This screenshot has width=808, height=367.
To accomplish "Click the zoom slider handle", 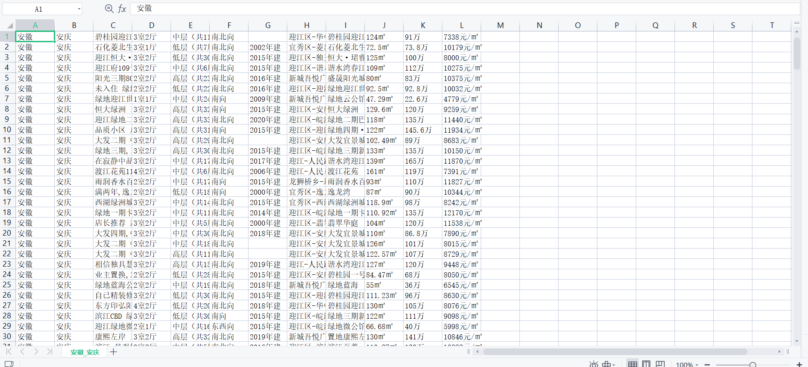I will point(753,365).
